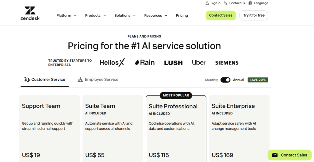The height and width of the screenshot is (162, 314).
Task: Click the Employee Service people icon
Action: click(80, 80)
